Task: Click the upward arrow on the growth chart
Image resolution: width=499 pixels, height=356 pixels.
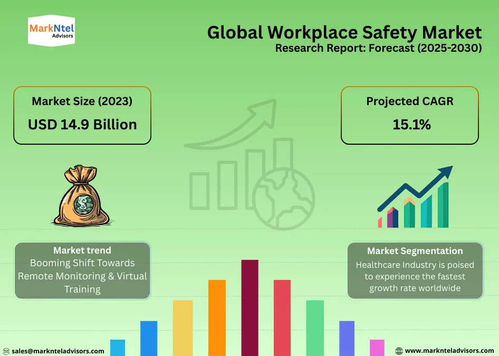Action: pyautogui.click(x=443, y=172)
